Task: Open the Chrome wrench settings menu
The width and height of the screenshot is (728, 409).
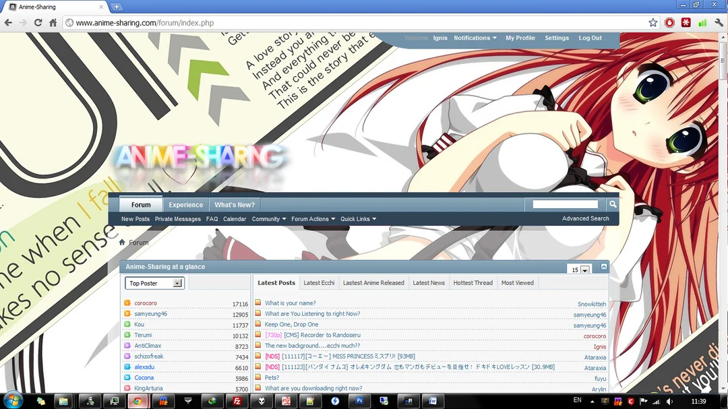Action: (x=718, y=22)
